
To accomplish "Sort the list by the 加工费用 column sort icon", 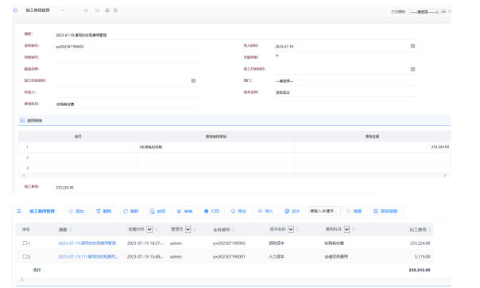I will pos(430,230).
